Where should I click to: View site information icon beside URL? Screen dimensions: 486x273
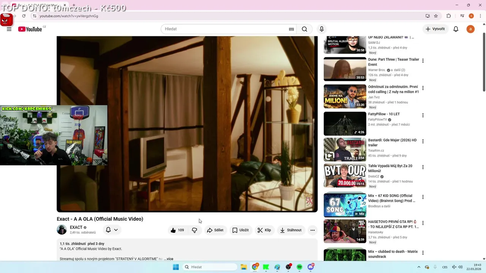pyautogui.click(x=35, y=16)
